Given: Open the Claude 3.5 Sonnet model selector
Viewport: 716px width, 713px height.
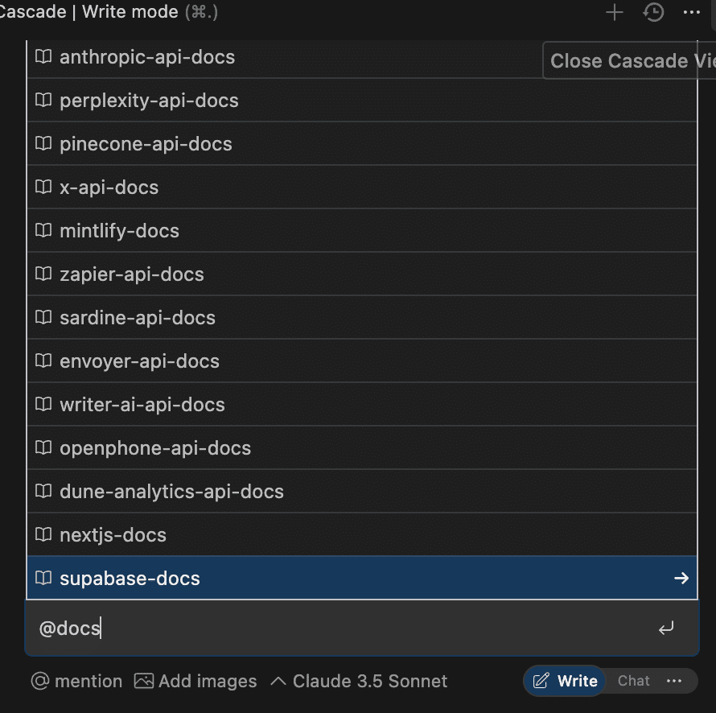Looking at the screenshot, I should pos(360,681).
